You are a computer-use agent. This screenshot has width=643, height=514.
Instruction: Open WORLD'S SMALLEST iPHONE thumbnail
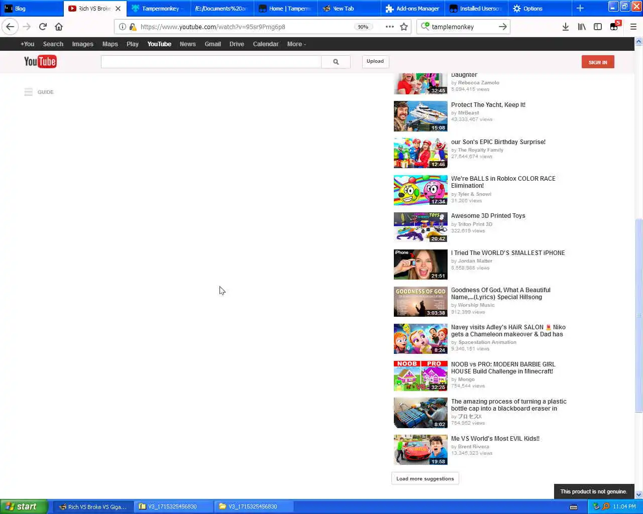click(x=420, y=265)
